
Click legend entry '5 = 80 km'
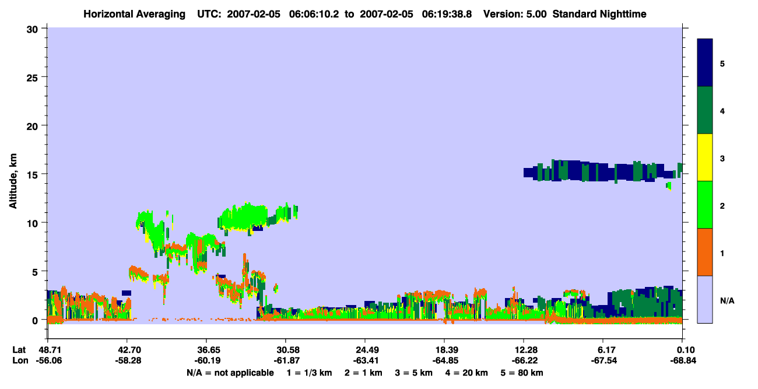tap(523, 373)
